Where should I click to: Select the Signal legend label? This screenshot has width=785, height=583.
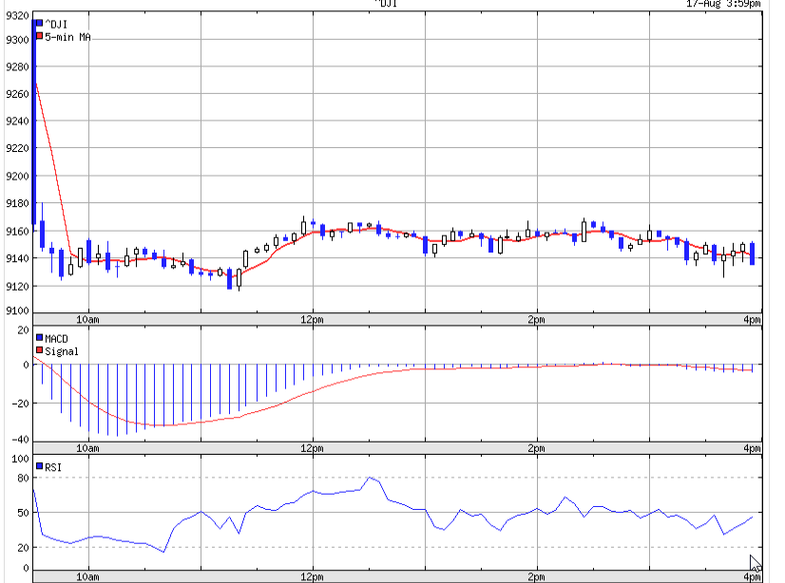point(62,351)
